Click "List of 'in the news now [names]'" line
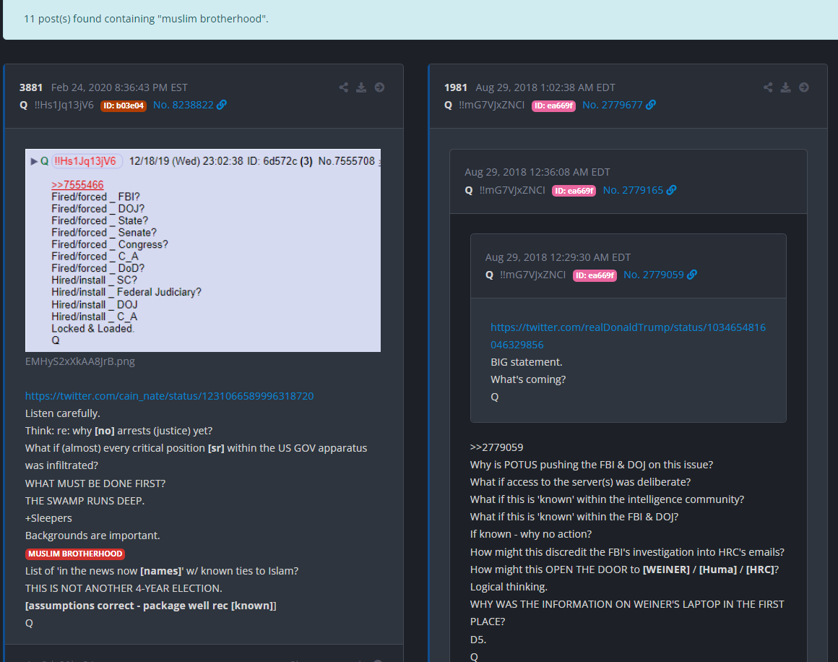Screen dimensions: 838x662 point(162,570)
